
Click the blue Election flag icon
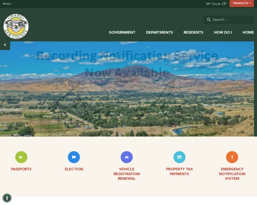(x=74, y=157)
